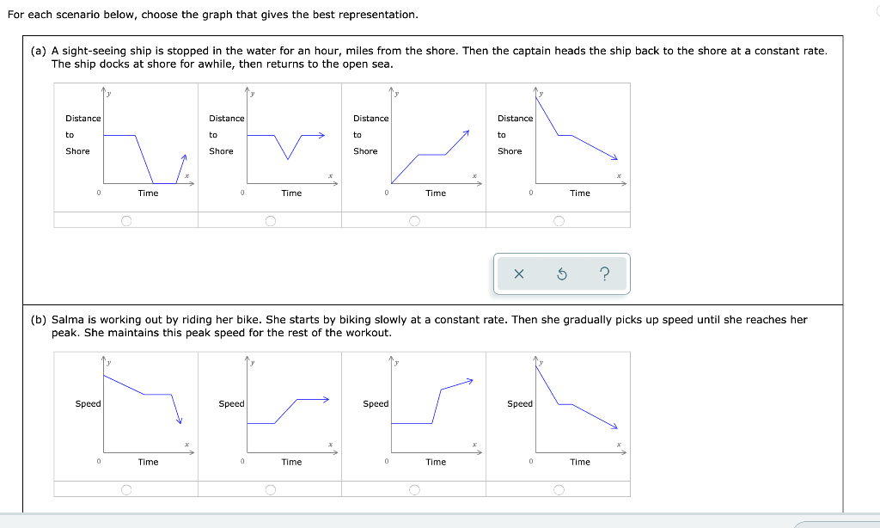The width and height of the screenshot is (880, 528).
Task: Choose the increasing distance graph option in part (a)
Action: click(x=415, y=220)
